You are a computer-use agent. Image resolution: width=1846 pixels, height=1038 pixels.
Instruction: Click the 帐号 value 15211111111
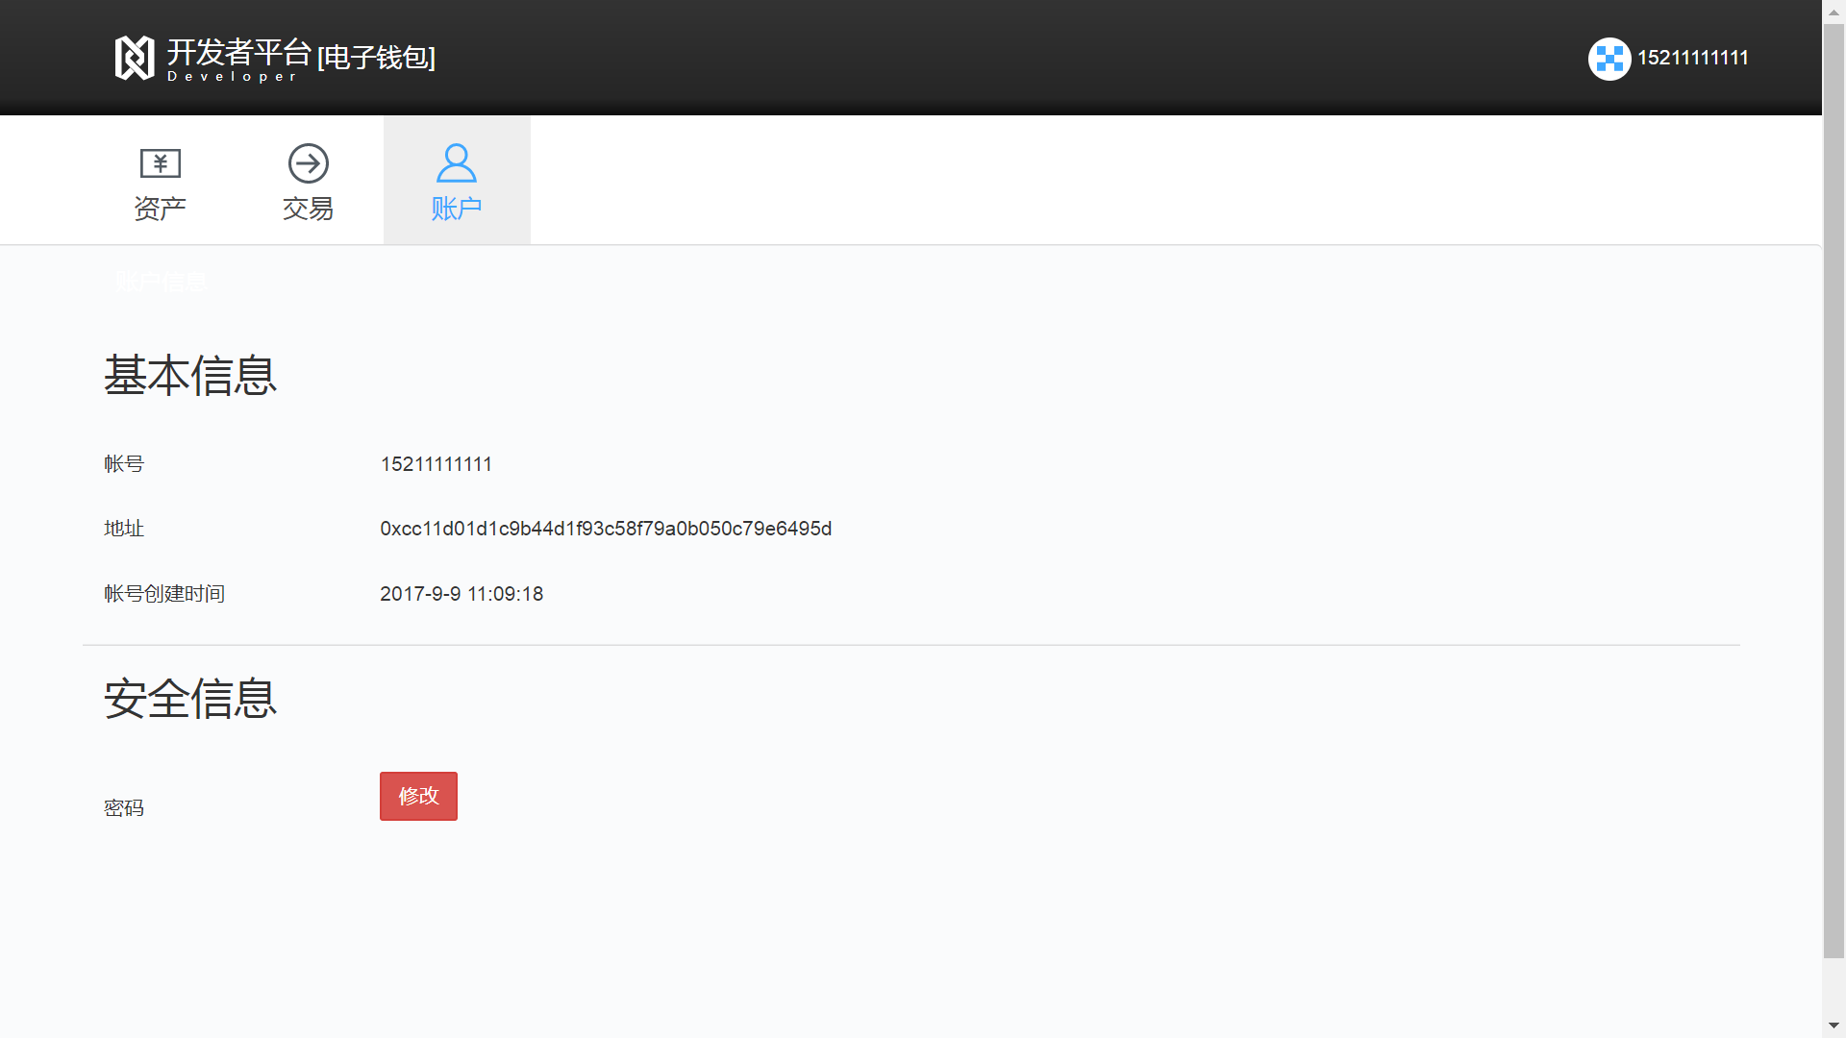click(x=436, y=464)
